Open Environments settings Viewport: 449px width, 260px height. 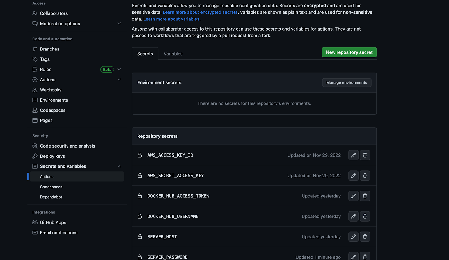point(54,100)
